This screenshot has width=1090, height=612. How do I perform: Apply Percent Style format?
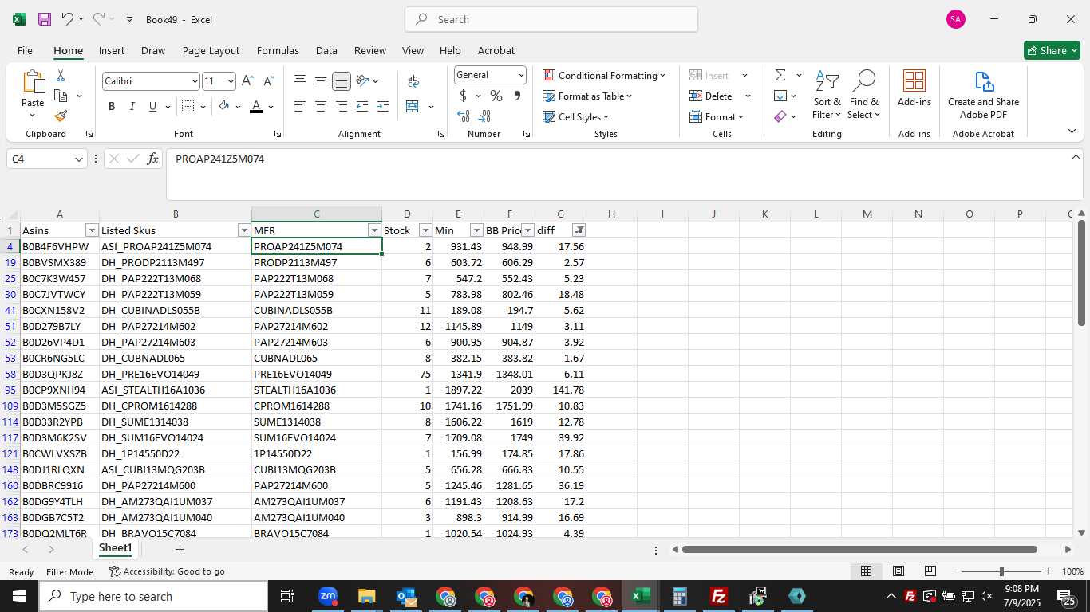496,96
